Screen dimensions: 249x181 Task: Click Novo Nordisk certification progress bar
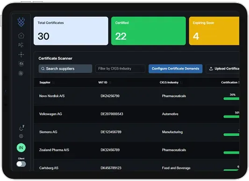click(x=231, y=99)
